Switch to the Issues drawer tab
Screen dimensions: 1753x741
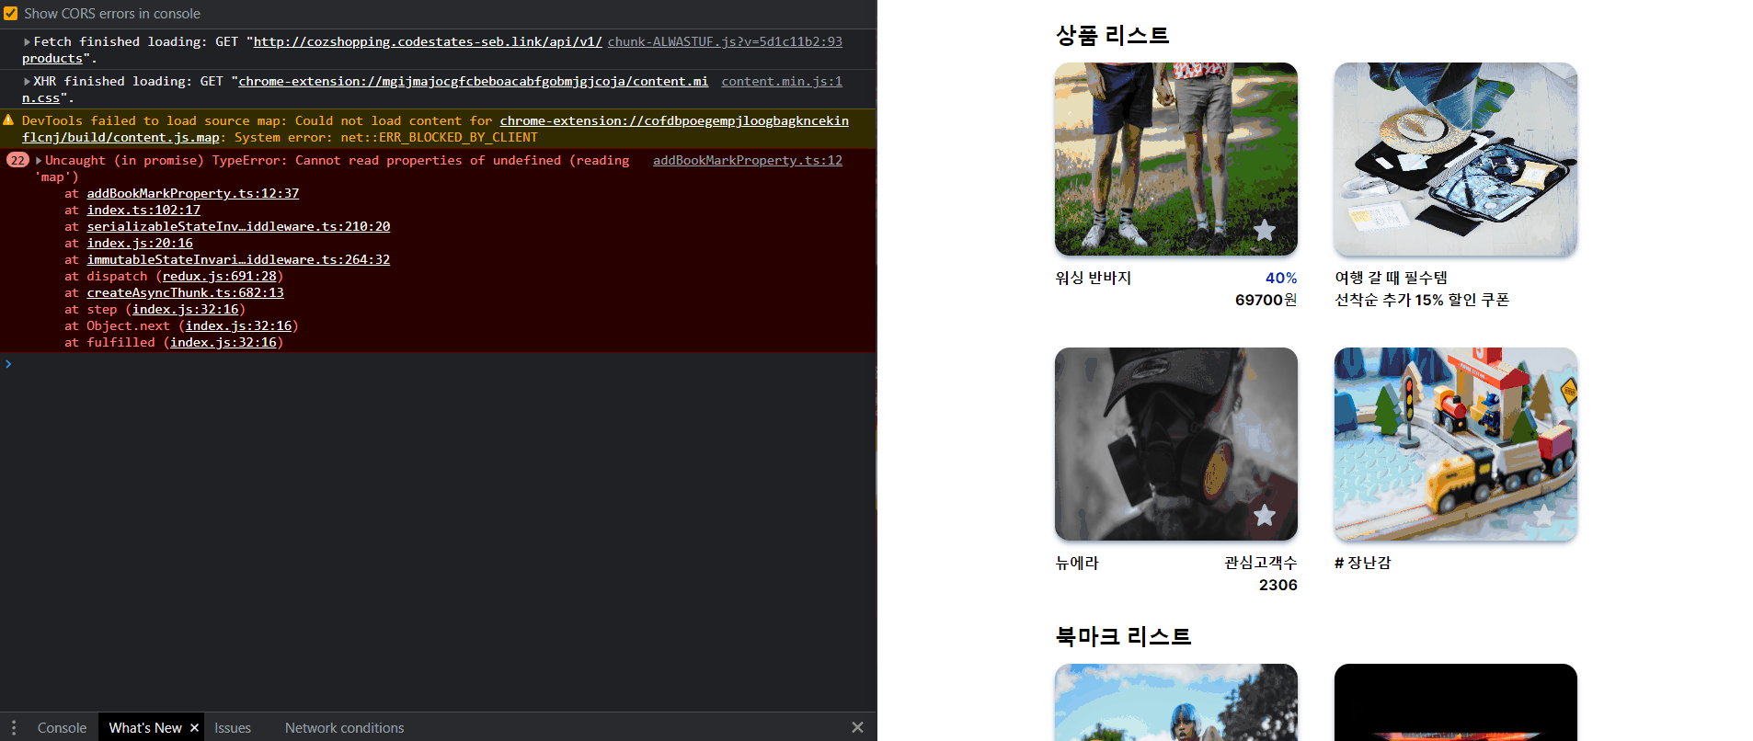233,727
